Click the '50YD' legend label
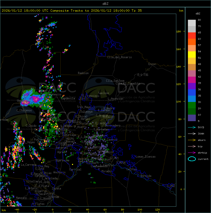211x213 pixels. pyautogui.click(x=201, y=127)
